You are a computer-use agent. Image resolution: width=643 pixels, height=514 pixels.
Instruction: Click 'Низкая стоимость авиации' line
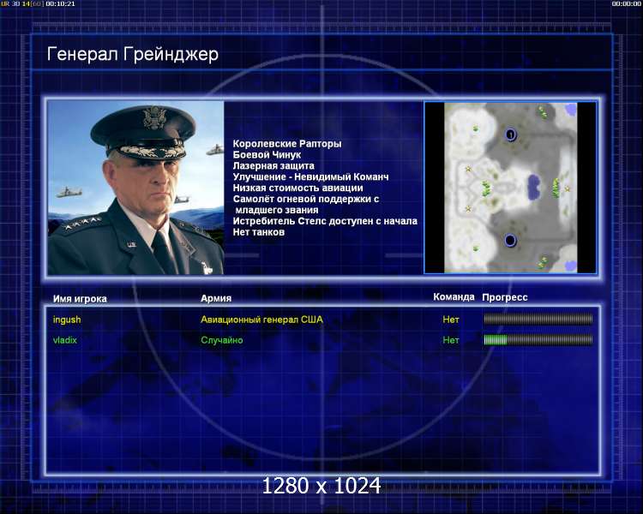pyautogui.click(x=297, y=188)
